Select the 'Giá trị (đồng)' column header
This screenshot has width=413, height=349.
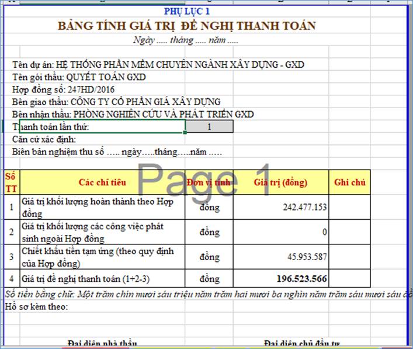point(280,182)
